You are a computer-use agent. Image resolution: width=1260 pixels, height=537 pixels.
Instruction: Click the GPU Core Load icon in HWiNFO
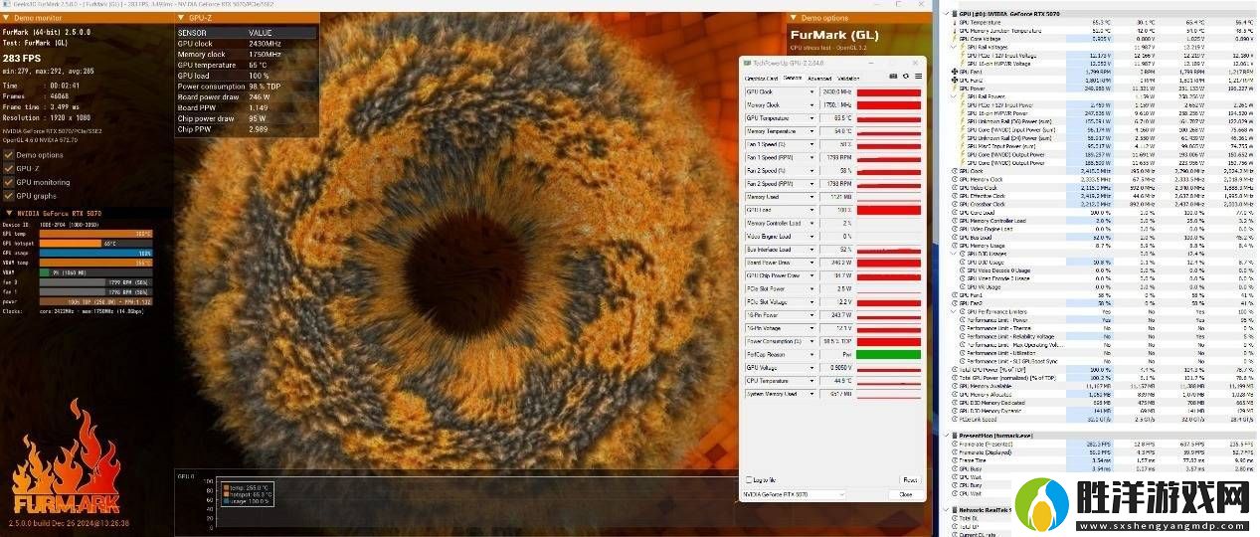(957, 212)
